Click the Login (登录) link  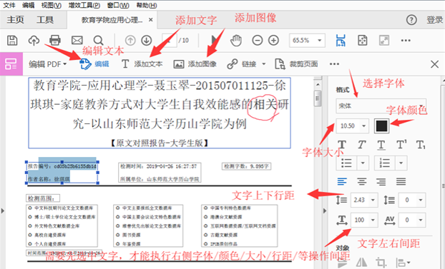pyautogui.click(x=435, y=20)
